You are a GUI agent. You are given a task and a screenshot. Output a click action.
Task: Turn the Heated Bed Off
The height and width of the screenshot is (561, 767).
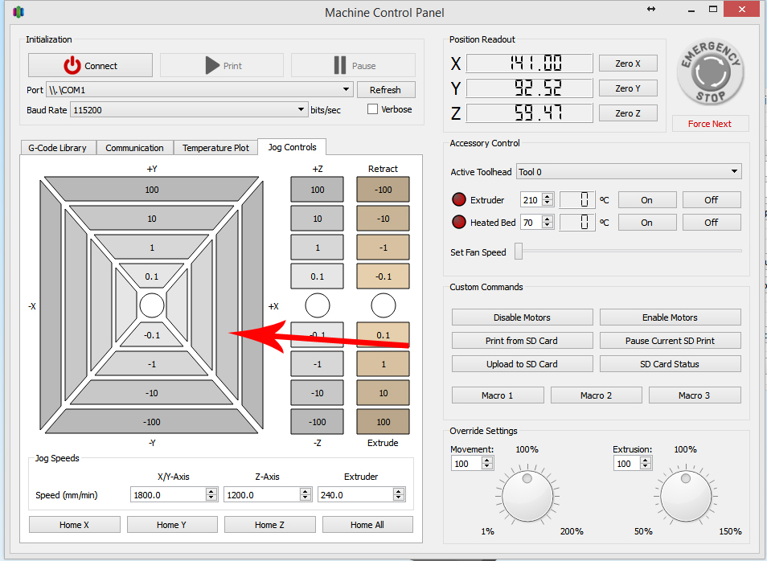(x=711, y=223)
